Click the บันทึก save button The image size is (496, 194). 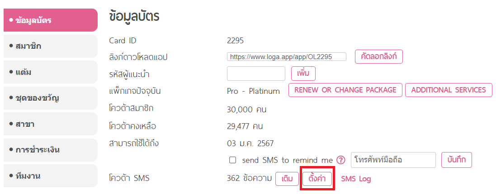click(x=457, y=160)
